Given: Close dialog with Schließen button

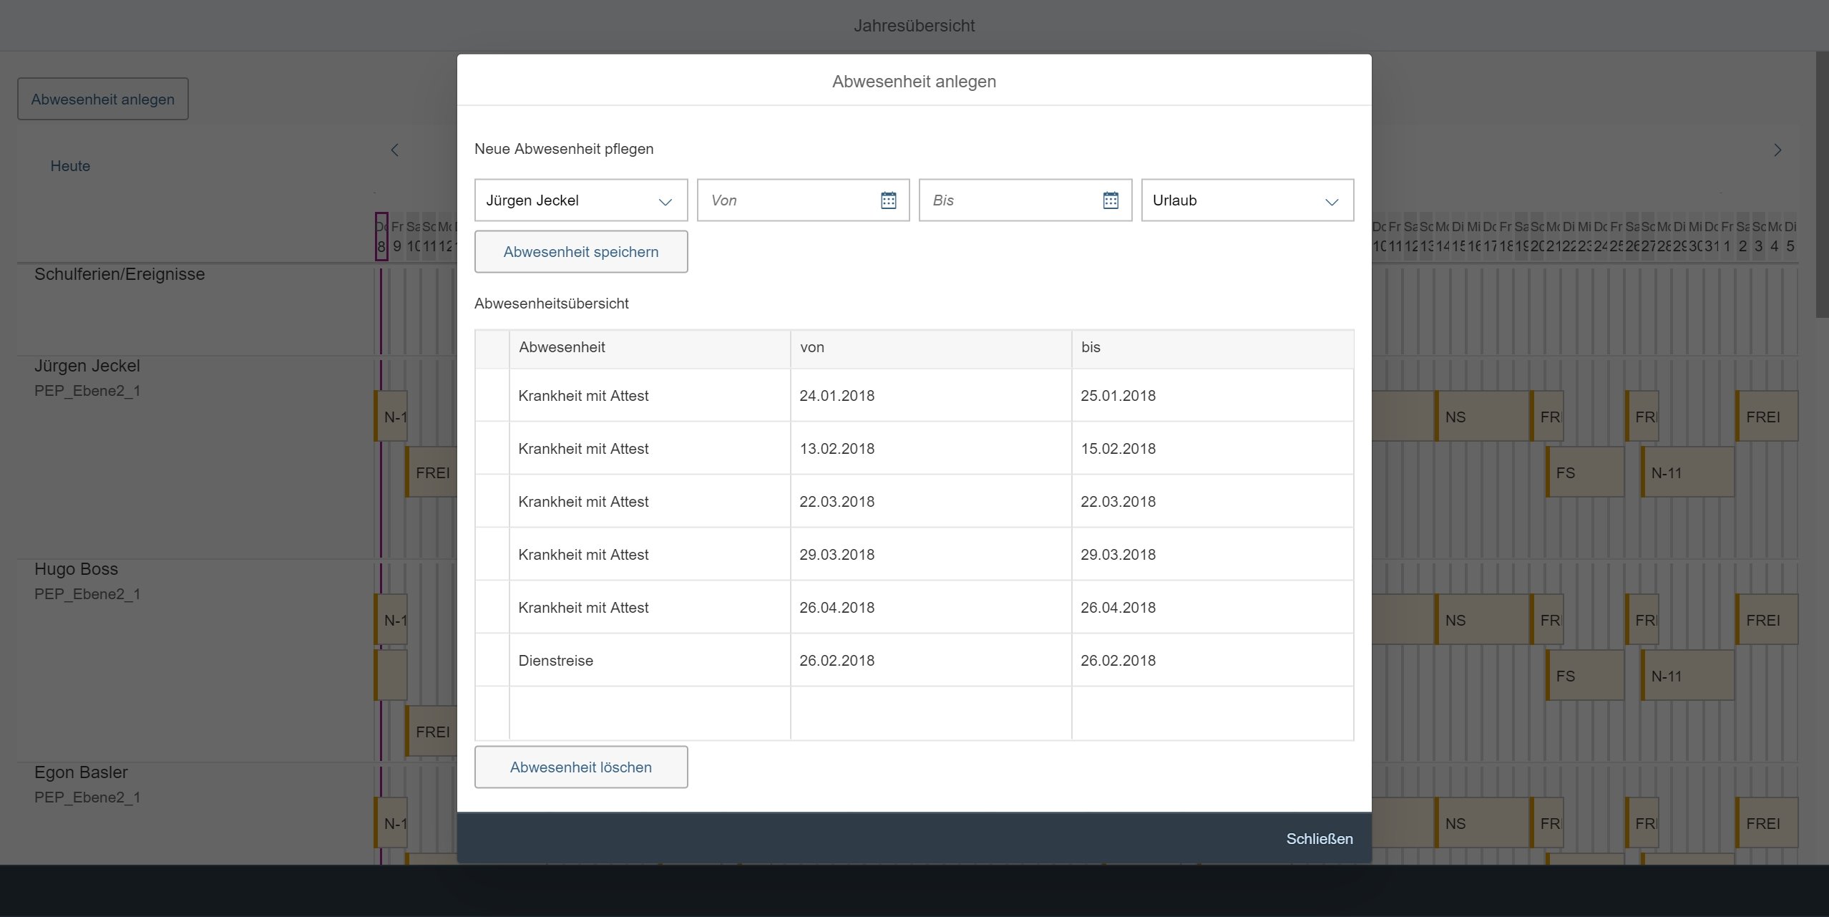Looking at the screenshot, I should (1319, 839).
